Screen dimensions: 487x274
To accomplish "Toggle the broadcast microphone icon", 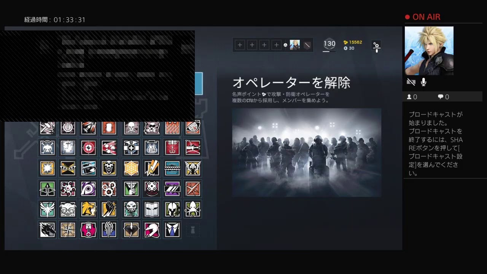I will coord(423,82).
